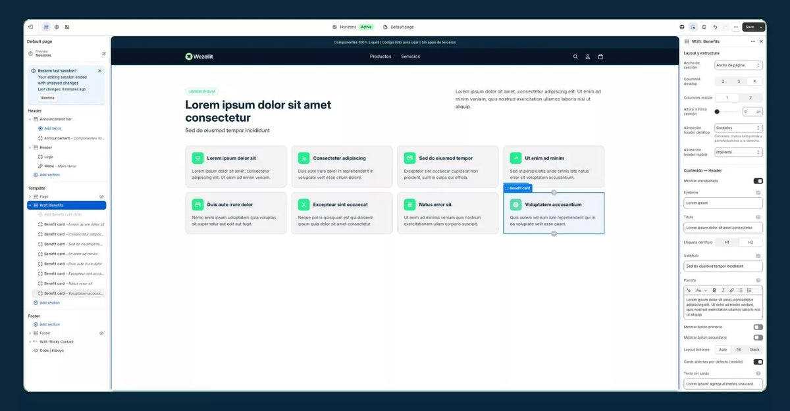Image resolution: width=790 pixels, height=411 pixels.
Task: Click the Subtítulo text field
Action: point(723,266)
